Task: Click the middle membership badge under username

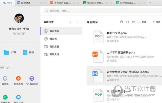Action: pos(19,33)
